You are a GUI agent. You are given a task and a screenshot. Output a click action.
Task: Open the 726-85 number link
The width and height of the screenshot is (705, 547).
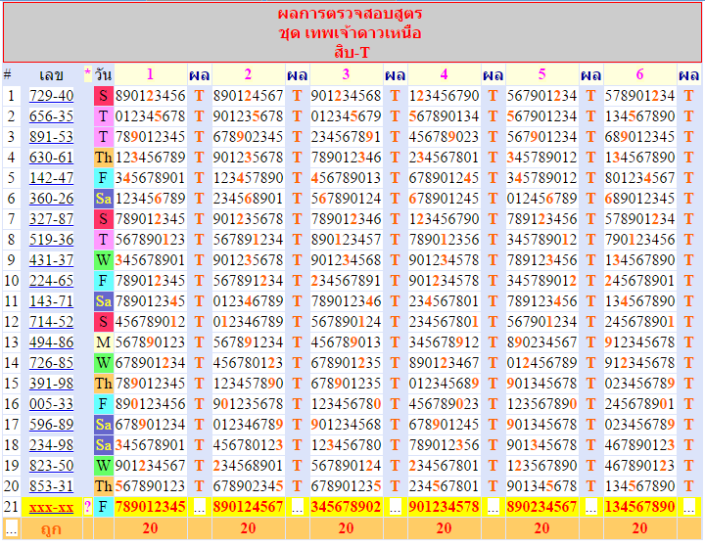pos(51,363)
